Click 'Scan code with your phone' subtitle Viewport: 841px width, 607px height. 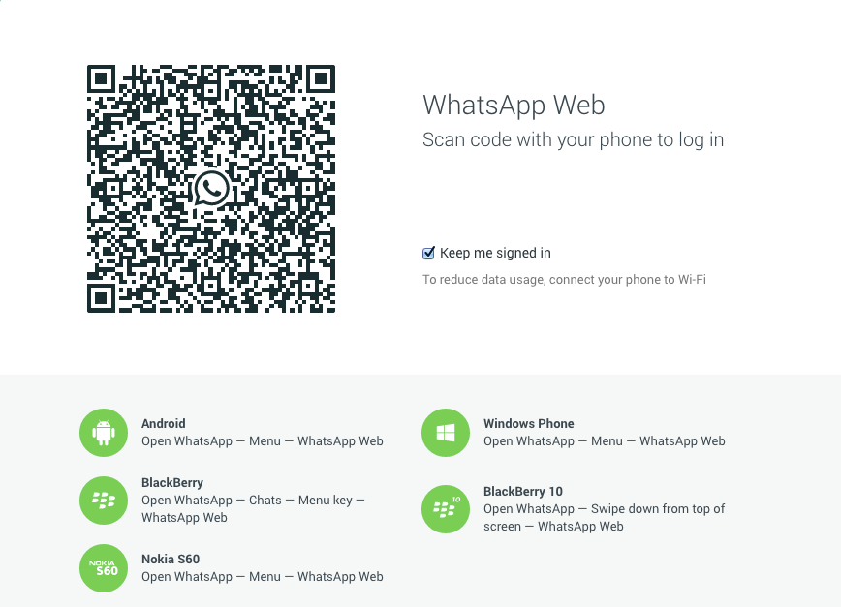pyautogui.click(x=573, y=139)
